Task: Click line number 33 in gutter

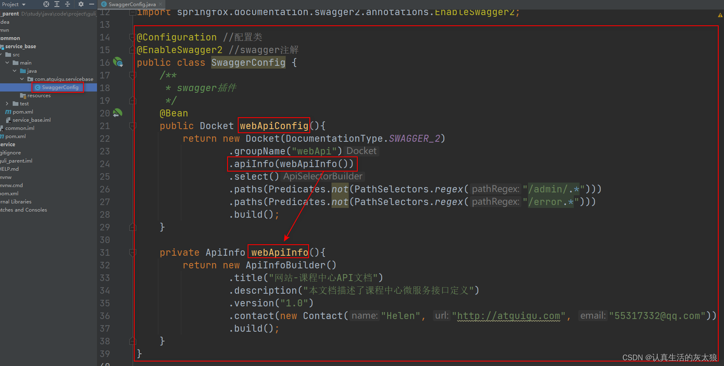Action: (105, 278)
